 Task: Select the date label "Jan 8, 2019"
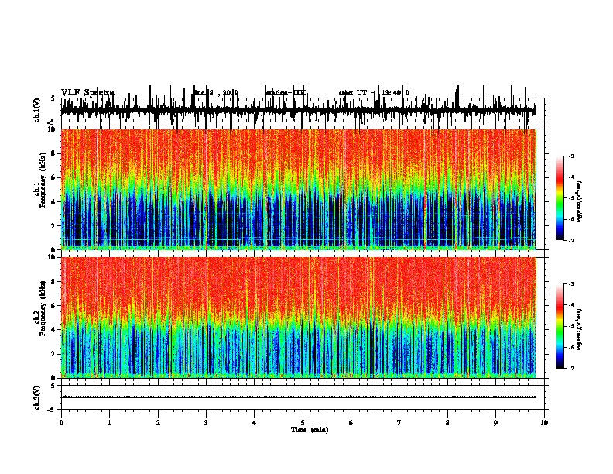pos(216,93)
